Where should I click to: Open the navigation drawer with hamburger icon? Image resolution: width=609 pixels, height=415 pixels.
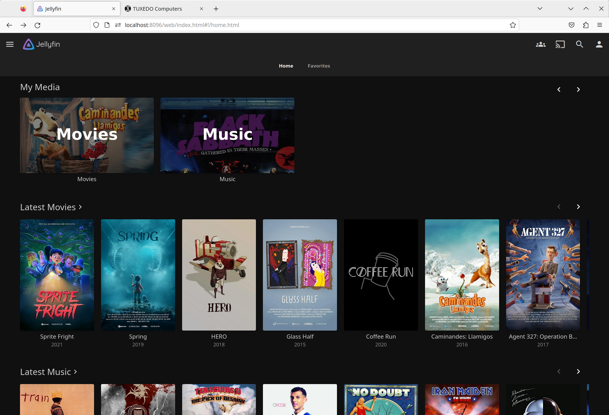(x=10, y=44)
